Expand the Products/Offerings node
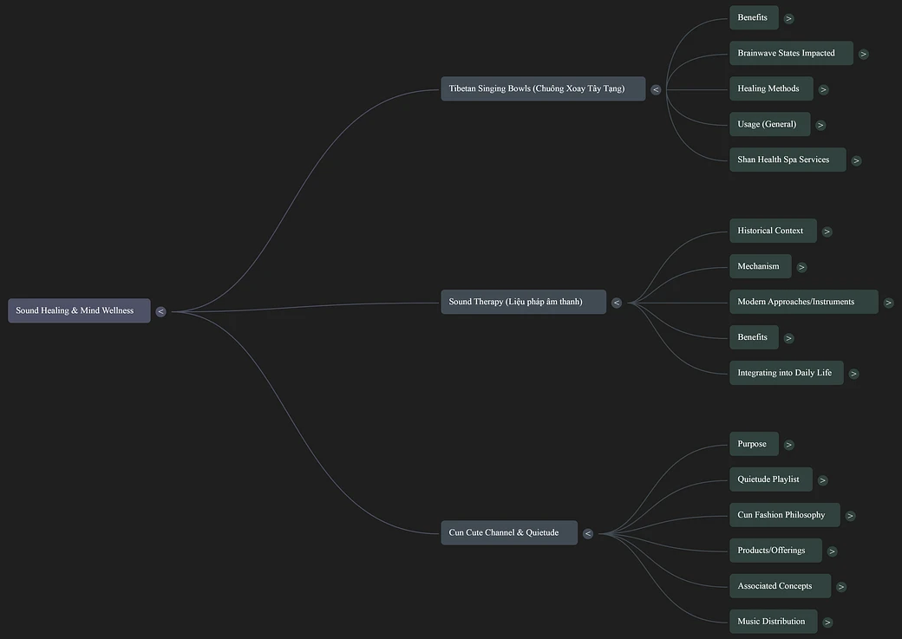Image resolution: width=902 pixels, height=639 pixels. (833, 551)
